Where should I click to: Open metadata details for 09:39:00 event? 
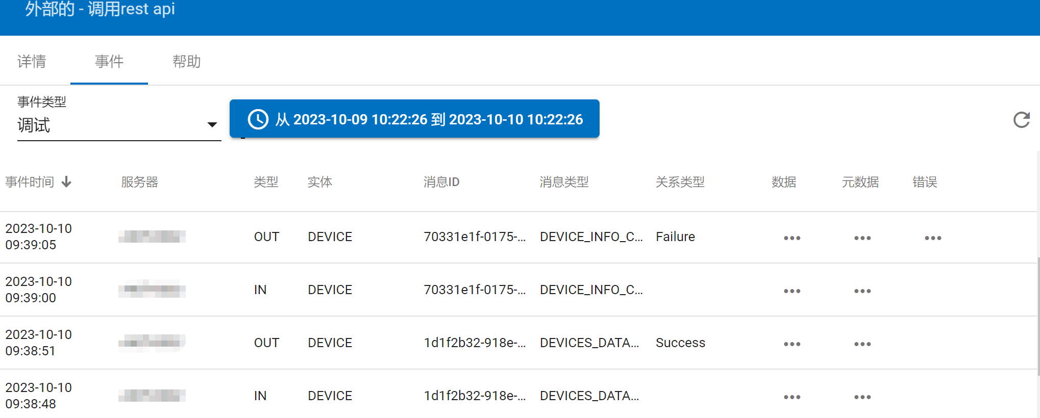pyautogui.click(x=862, y=291)
